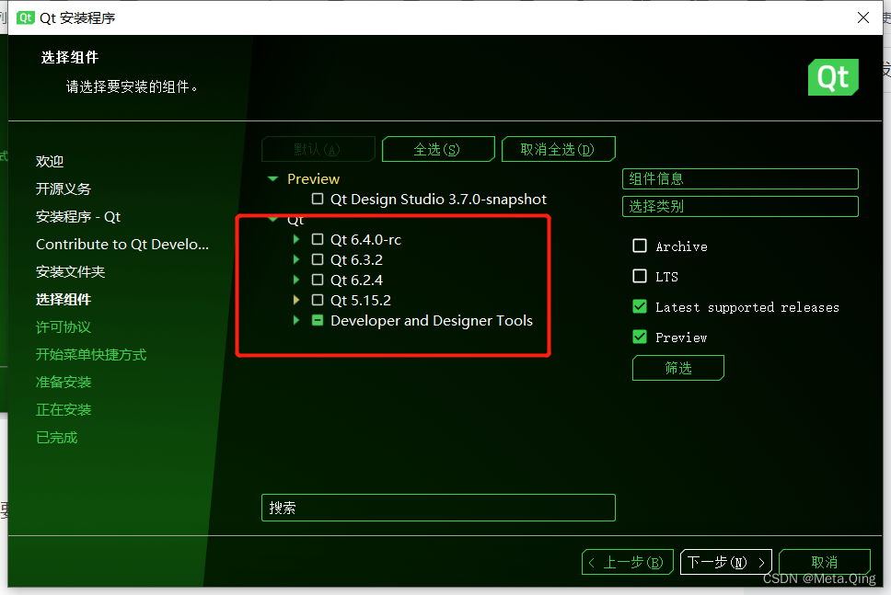
Task: Go back with 上一步(B) button
Action: 628,562
